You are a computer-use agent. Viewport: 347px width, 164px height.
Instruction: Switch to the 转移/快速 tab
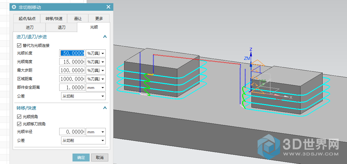54,19
